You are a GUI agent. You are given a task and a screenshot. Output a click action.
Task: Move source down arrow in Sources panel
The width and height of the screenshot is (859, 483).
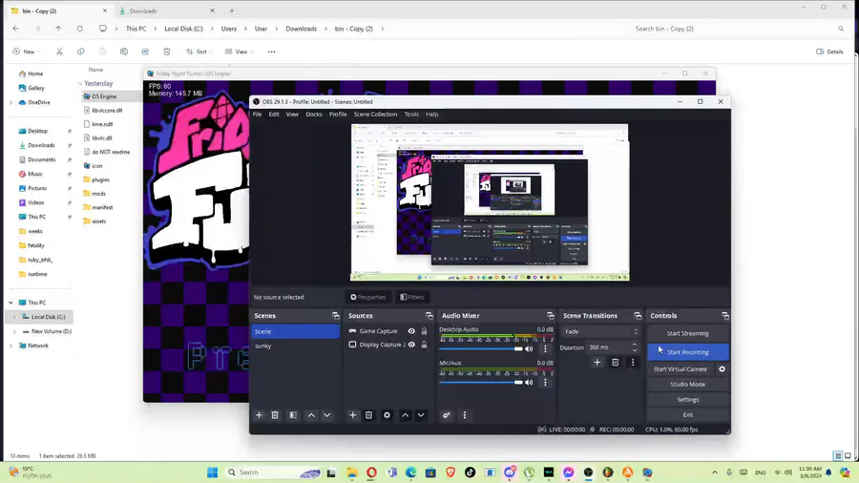tap(421, 415)
